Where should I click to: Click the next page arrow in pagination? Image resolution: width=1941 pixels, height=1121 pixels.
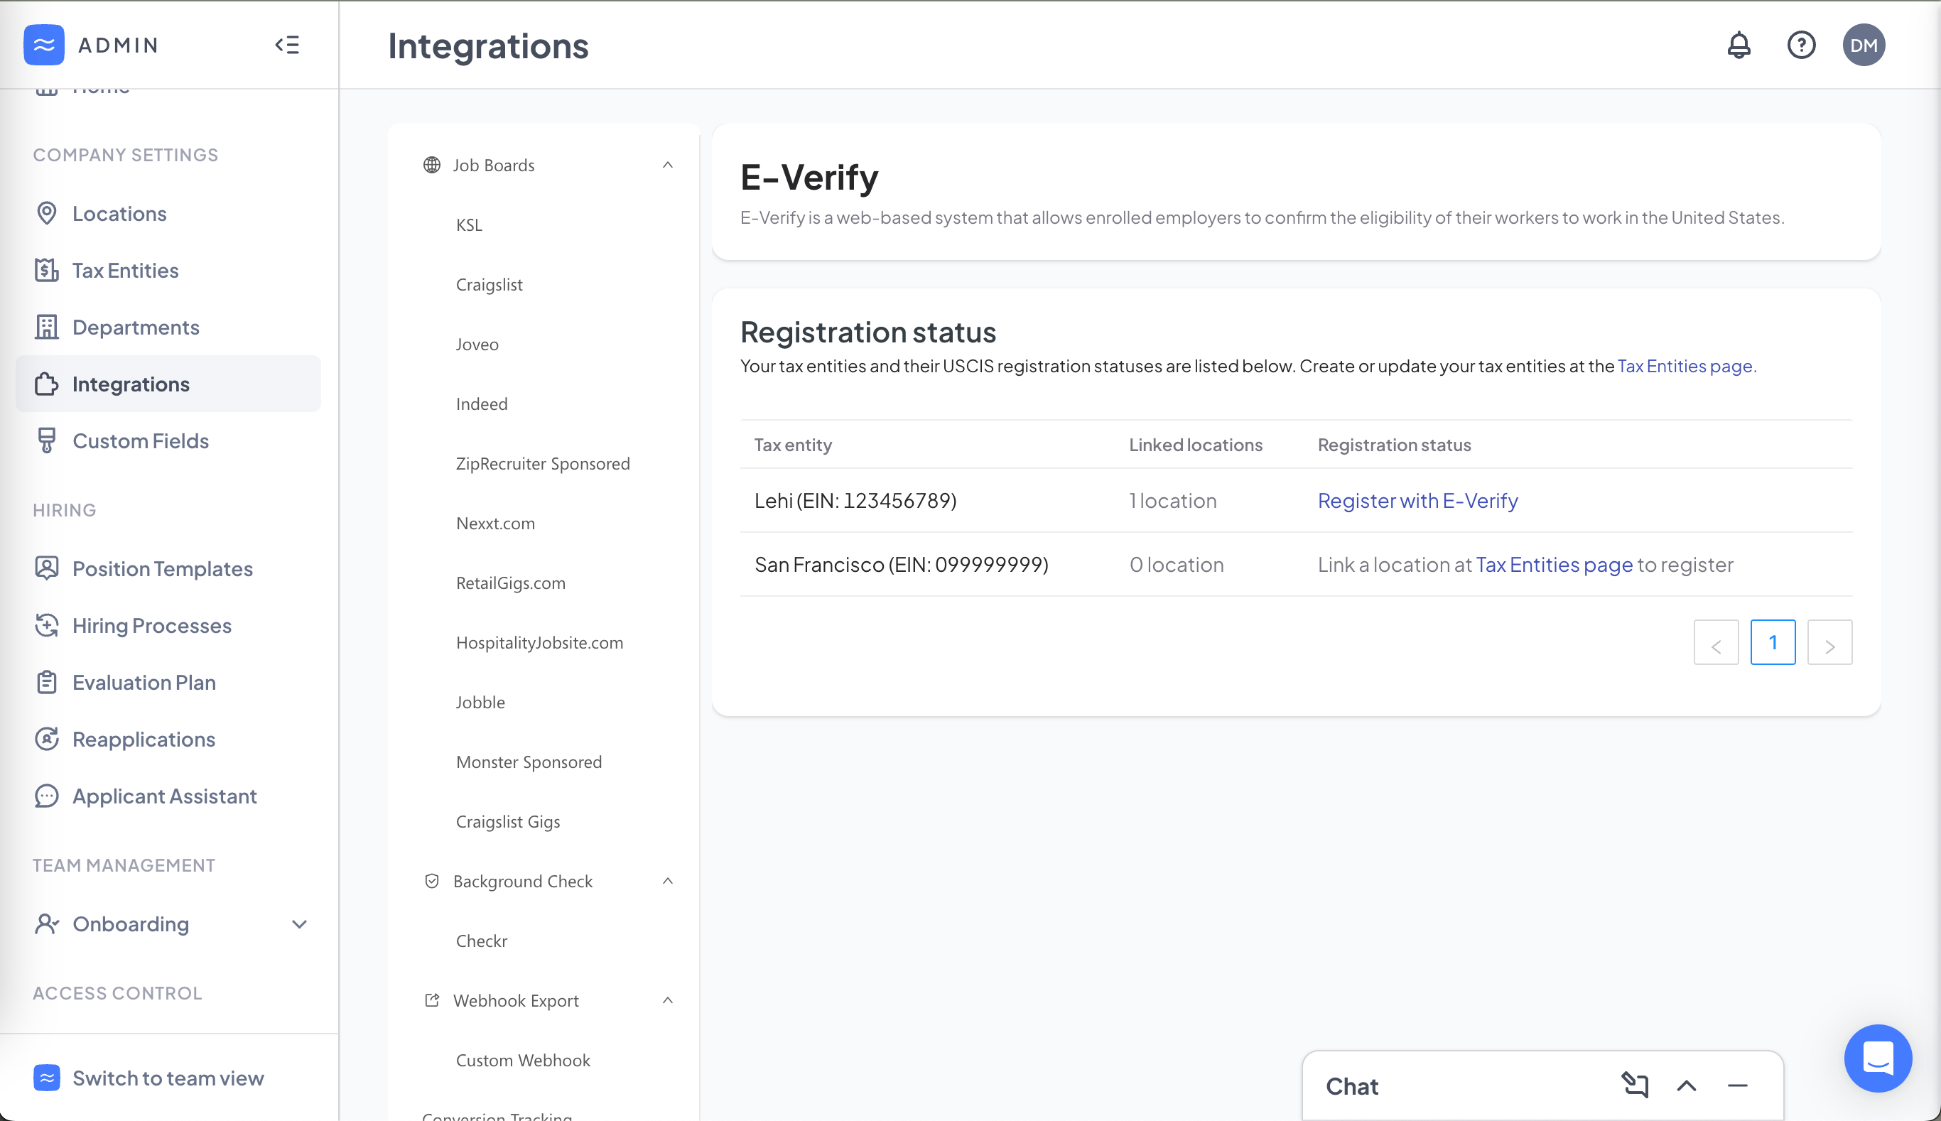(1830, 642)
